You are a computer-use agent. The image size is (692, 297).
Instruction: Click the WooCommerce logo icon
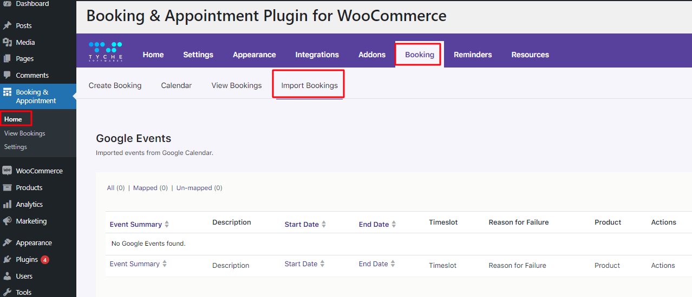coord(7,171)
